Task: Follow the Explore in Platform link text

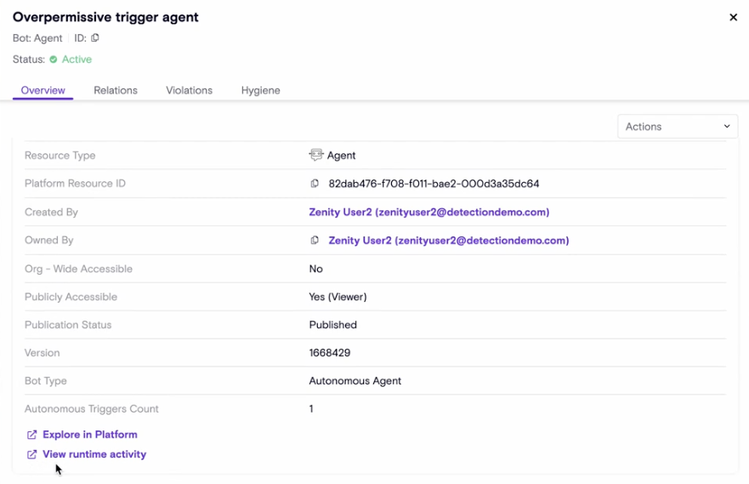Action: click(x=89, y=435)
